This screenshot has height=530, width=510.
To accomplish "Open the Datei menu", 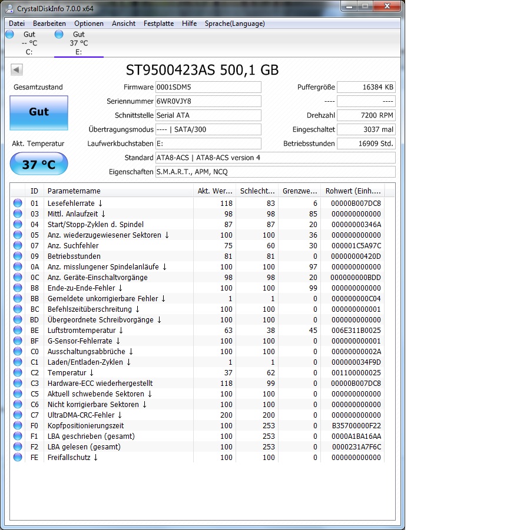I will pyautogui.click(x=16, y=24).
